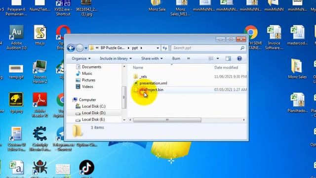Open the view options dropdown arrow
Screen dimensions: 316x178
218,58
